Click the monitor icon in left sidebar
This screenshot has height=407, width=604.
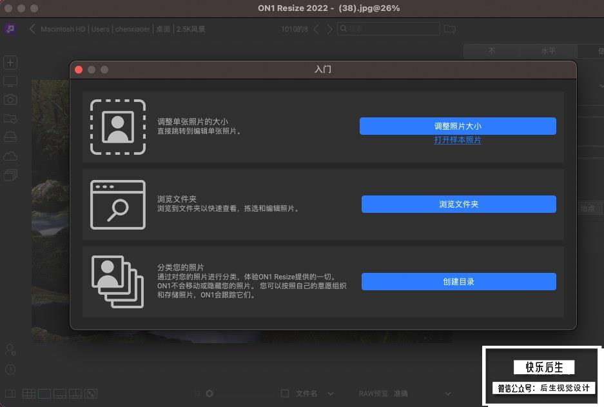[10, 81]
